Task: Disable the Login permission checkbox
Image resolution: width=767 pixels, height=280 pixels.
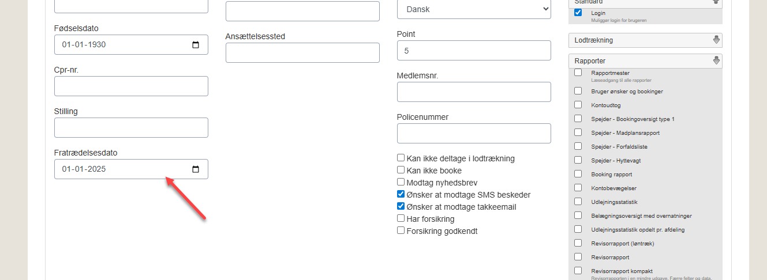Action: pos(578,13)
